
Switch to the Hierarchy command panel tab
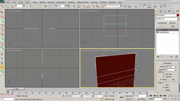pos(165,11)
